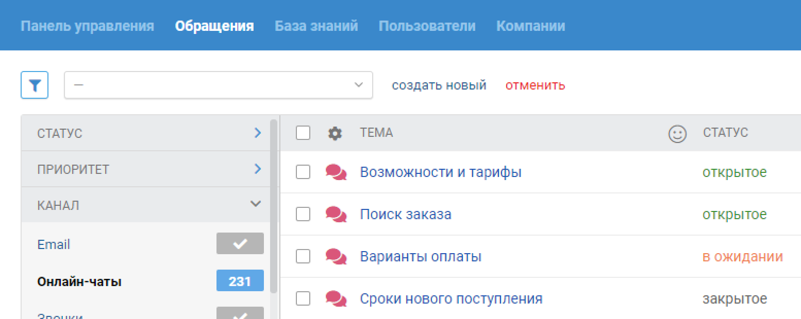This screenshot has height=319, width=801.
Task: Open the Пользователи section
Action: [x=427, y=26]
